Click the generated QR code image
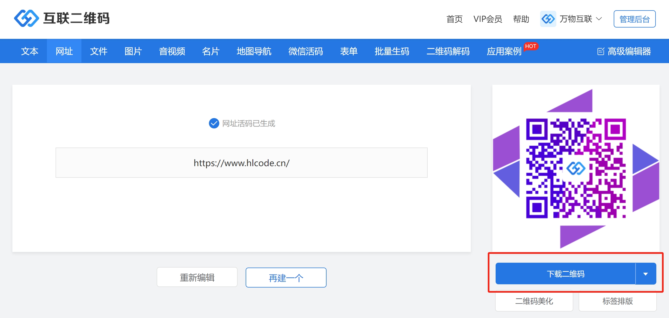The image size is (669, 318). point(576,168)
